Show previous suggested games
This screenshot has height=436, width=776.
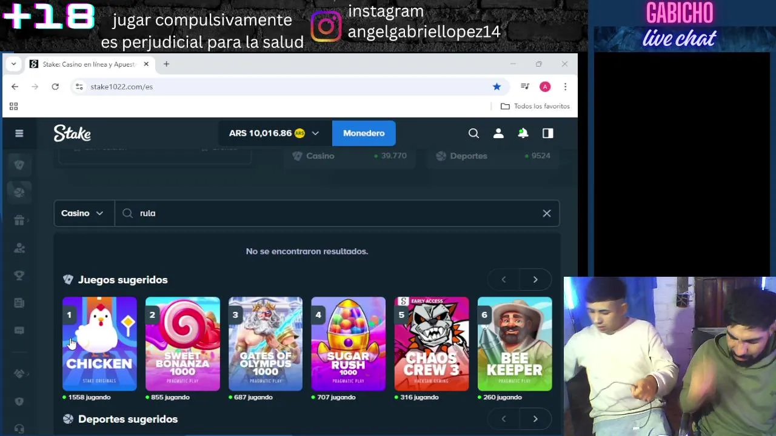(503, 280)
